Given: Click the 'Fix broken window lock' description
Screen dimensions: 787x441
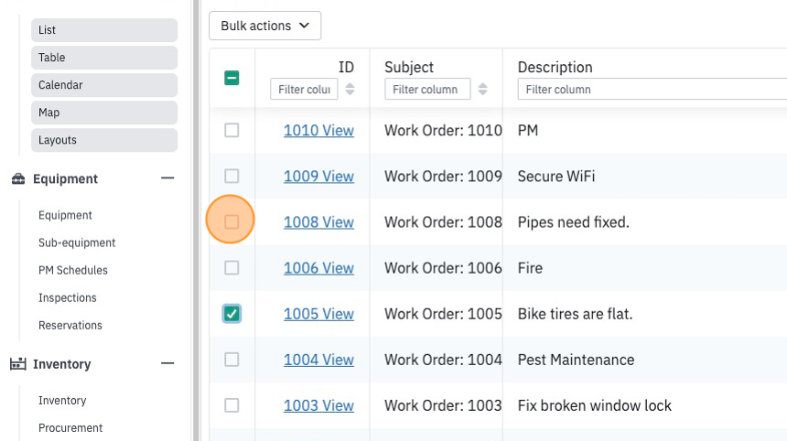Looking at the screenshot, I should [594, 405].
